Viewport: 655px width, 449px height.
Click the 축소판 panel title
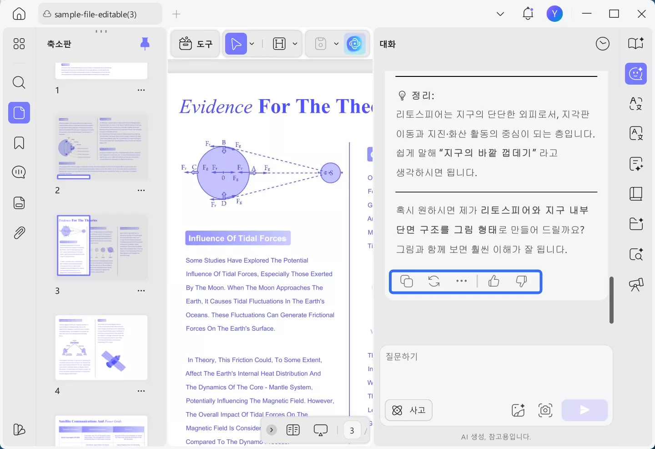point(59,44)
